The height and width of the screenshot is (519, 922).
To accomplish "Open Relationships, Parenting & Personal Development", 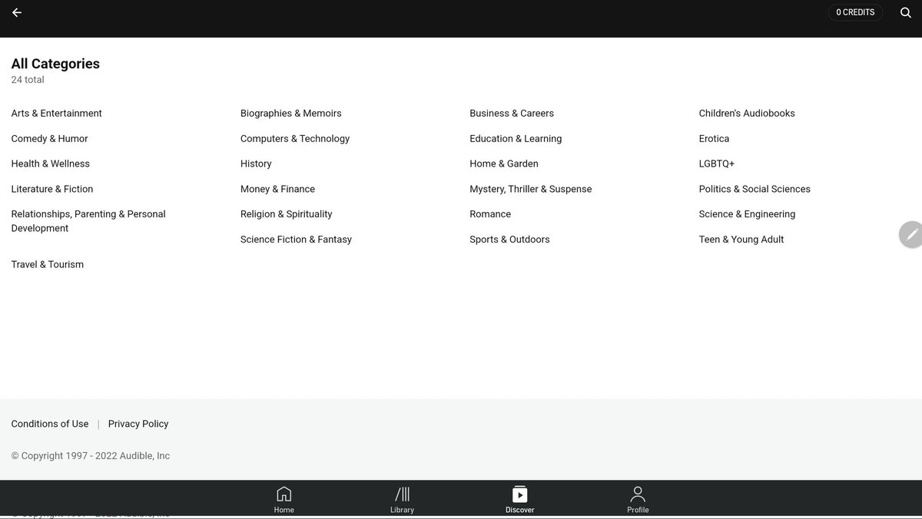I will (x=88, y=221).
